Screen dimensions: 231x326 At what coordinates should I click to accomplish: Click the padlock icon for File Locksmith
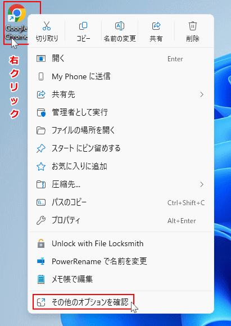[x=41, y=243]
